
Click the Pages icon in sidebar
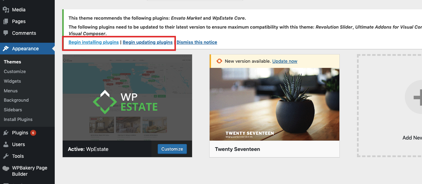6,21
